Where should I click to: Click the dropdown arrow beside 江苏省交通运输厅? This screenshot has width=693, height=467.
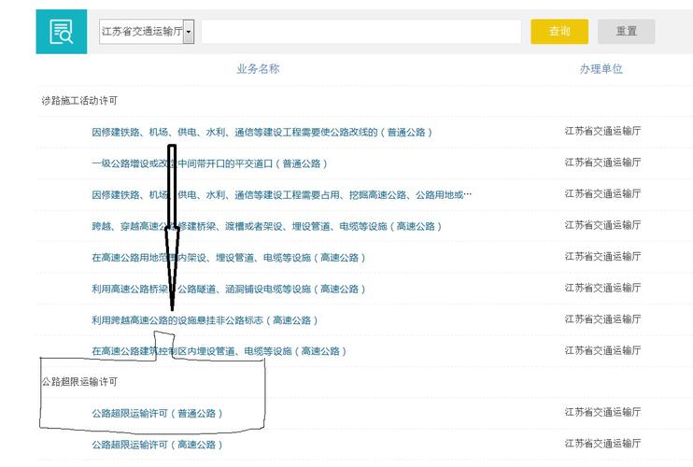[x=189, y=32]
